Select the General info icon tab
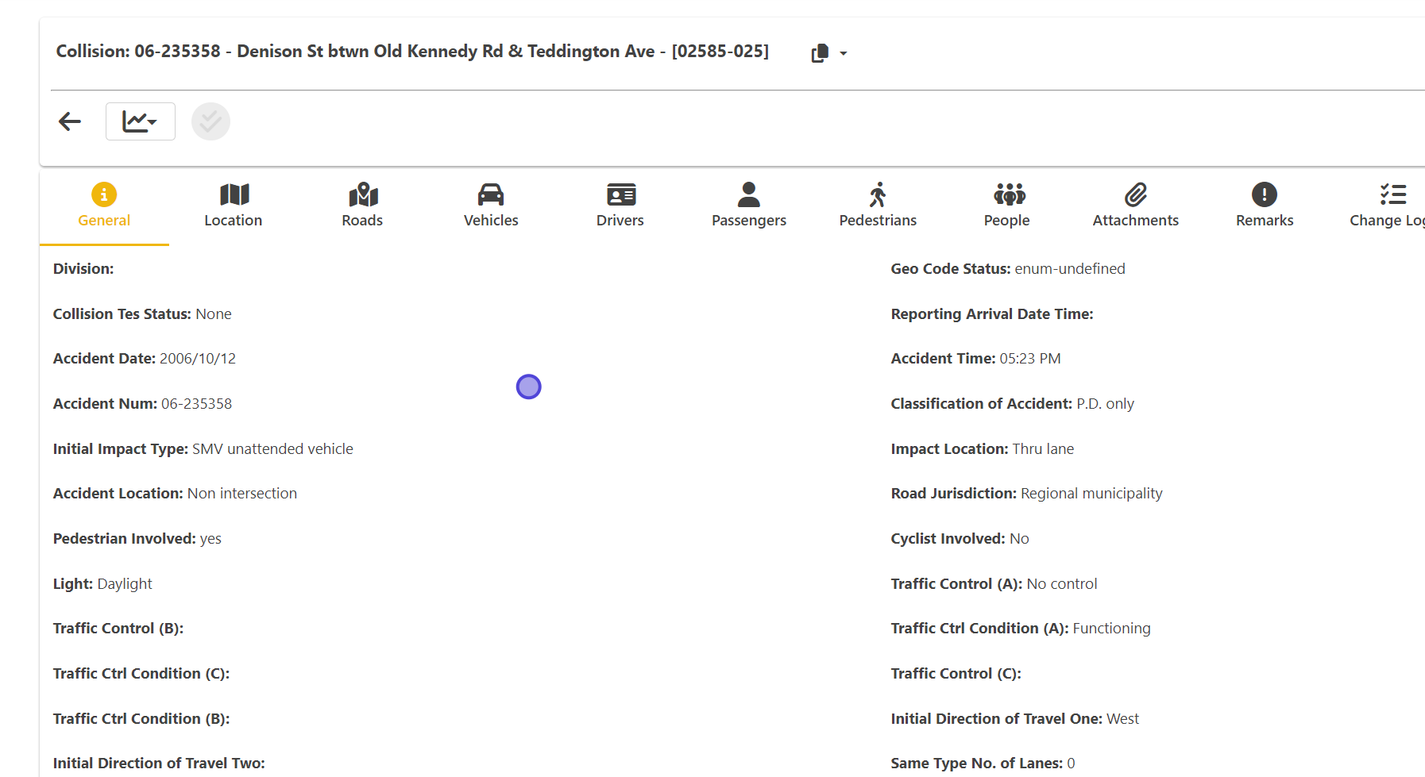 [104, 206]
